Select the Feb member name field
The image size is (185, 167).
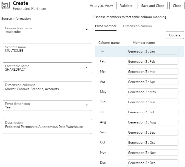click(152, 62)
